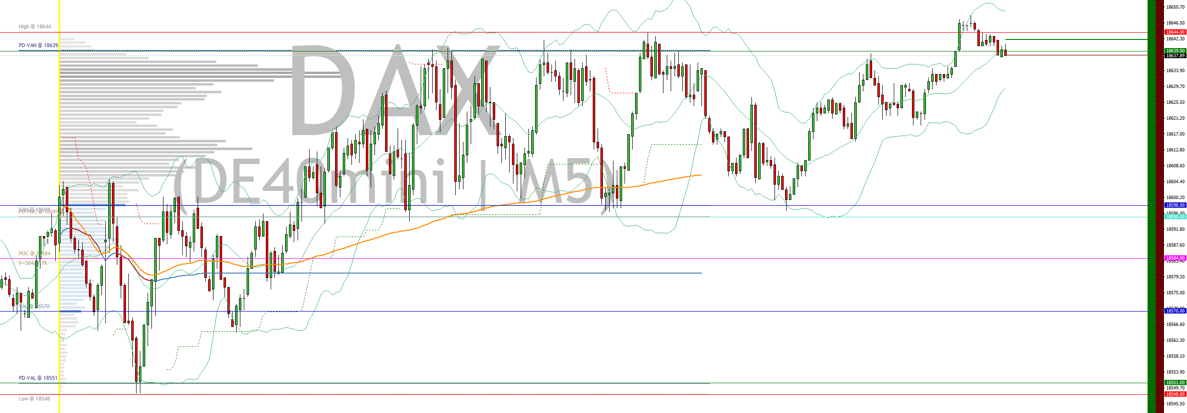The width and height of the screenshot is (1187, 413).
Task: Click the 18646.50 price scale value
Action: tap(1175, 23)
